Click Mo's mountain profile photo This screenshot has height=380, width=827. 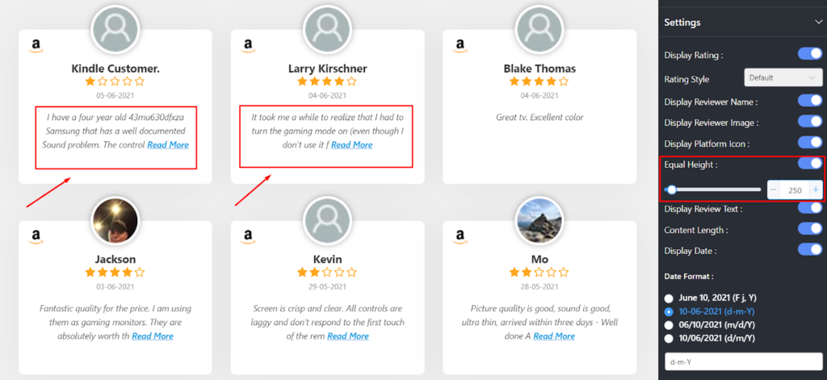click(x=539, y=221)
